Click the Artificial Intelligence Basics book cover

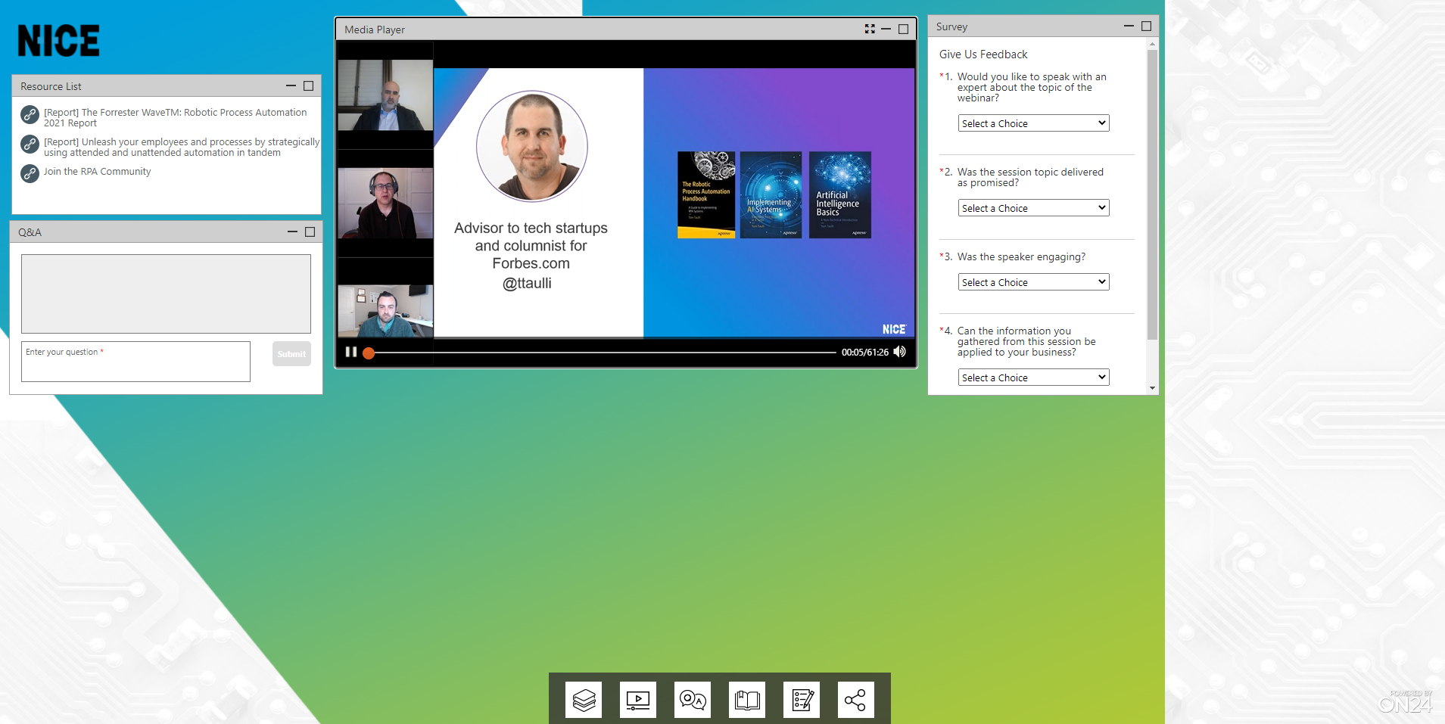[840, 195]
